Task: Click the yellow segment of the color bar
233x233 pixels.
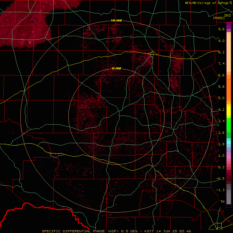Action: 229,111
